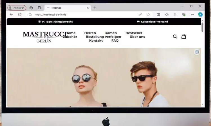Click the Anmelden profile button
The image size is (211, 126).
[17, 8]
